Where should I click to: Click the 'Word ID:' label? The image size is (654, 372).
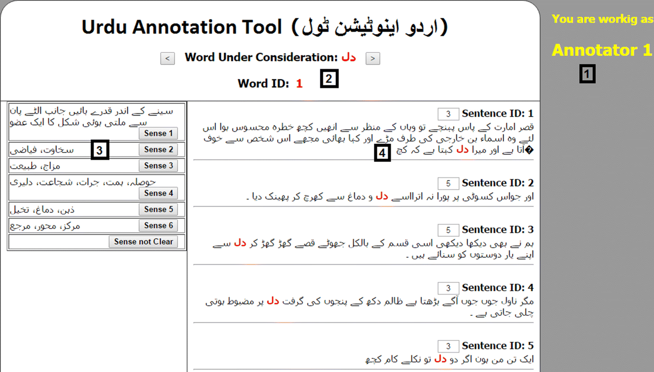point(263,84)
